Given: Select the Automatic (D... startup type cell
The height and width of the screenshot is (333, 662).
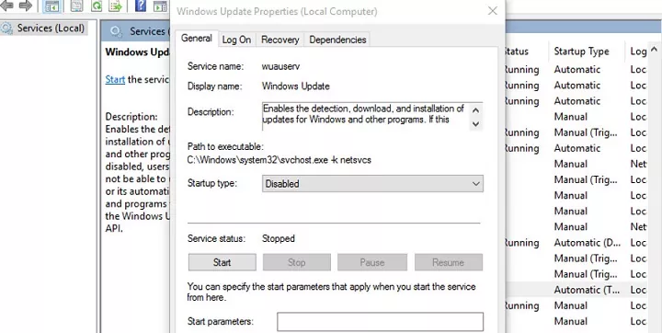Looking at the screenshot, I should pos(587,243).
